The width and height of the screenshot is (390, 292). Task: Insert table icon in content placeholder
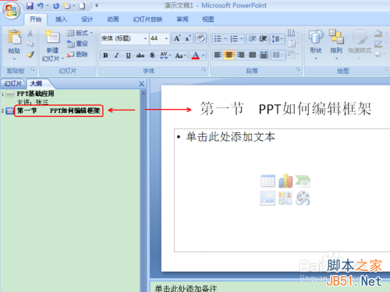[268, 181]
